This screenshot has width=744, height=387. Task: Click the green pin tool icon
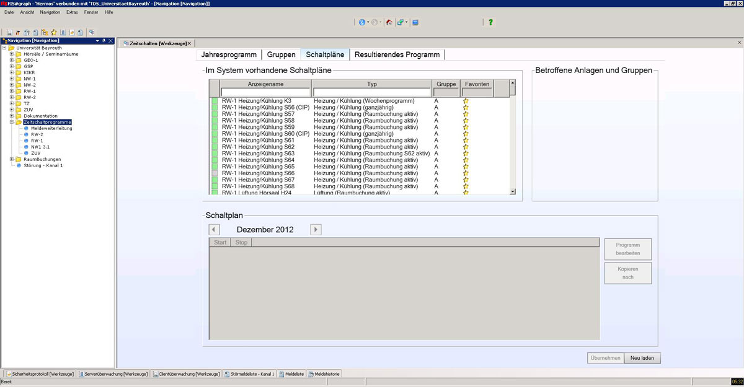point(401,22)
